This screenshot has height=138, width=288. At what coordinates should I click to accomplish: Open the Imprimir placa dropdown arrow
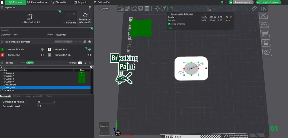pos(258,2)
